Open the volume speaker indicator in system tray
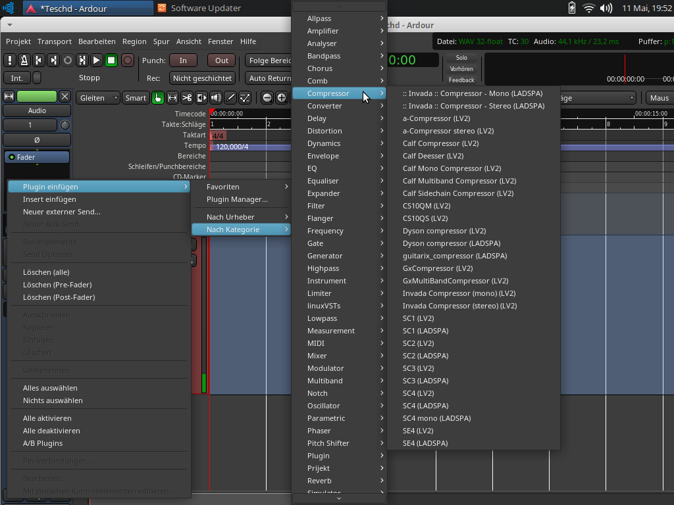Screen dimensions: 674x505 (606, 8)
